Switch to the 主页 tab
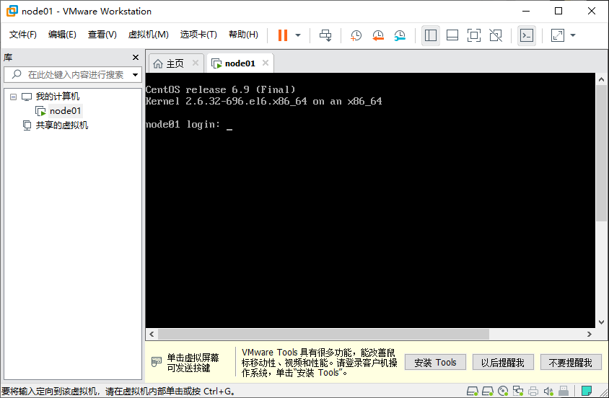This screenshot has width=609, height=398. (175, 63)
